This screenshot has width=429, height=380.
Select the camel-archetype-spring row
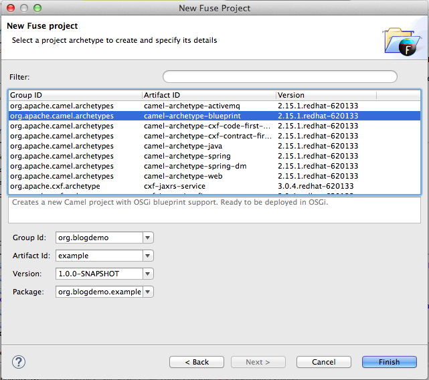pos(214,156)
